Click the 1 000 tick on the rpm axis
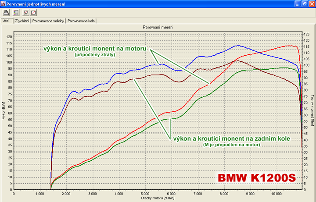The width and height of the screenshot is (316, 202). tap(39, 194)
